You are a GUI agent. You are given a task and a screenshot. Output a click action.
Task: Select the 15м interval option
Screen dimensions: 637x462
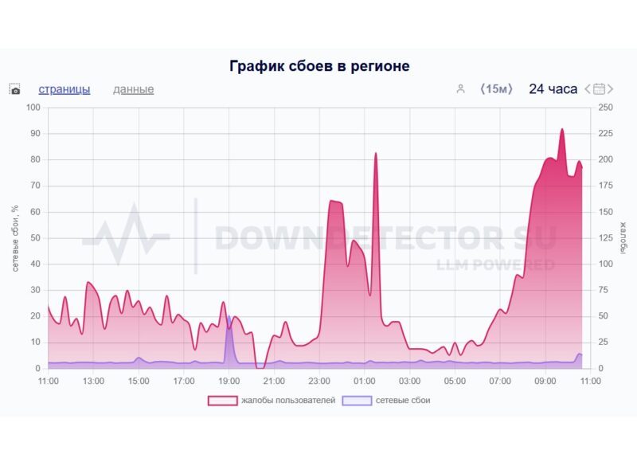click(497, 89)
